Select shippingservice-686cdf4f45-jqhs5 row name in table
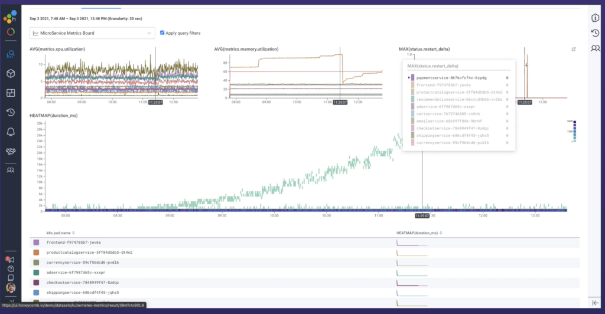605x314 pixels. 83,292
